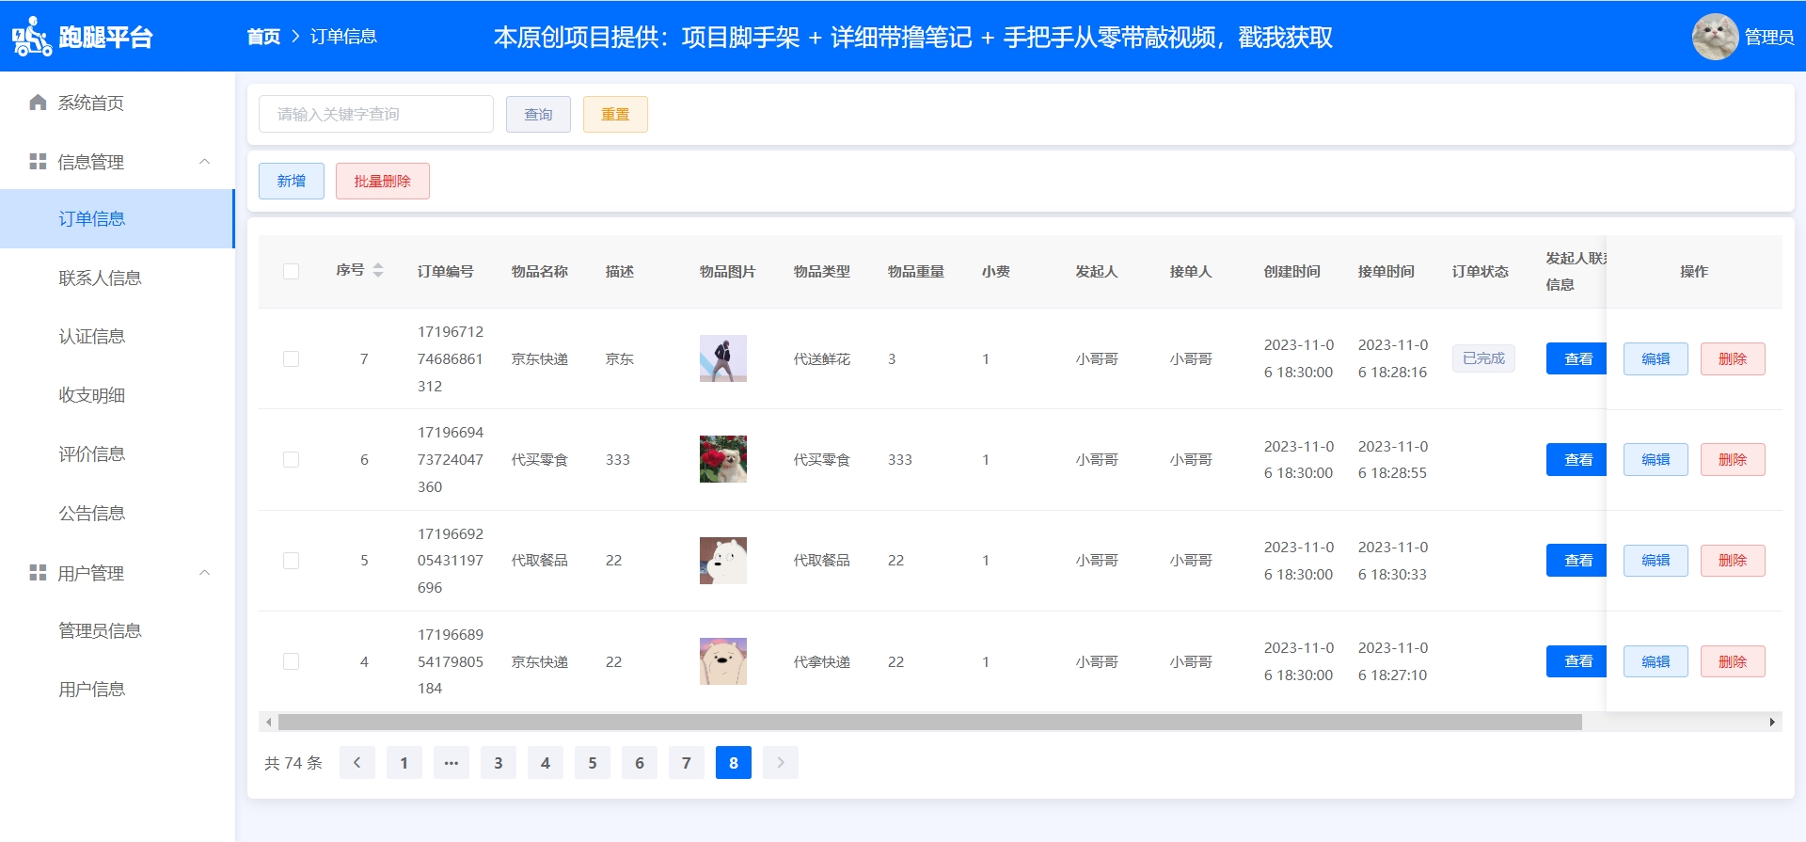Toggle the select-all header checkbox
The width and height of the screenshot is (1806, 842).
[x=292, y=272]
